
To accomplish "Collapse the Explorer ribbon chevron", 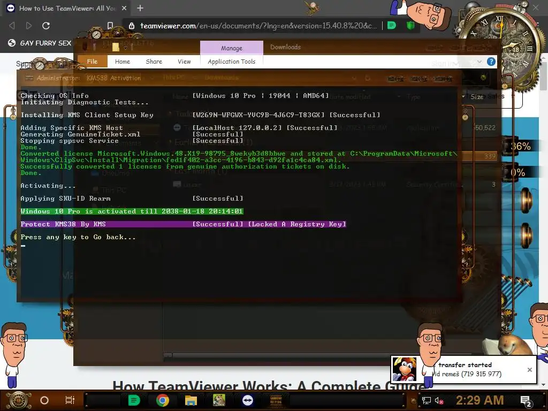I will (x=479, y=62).
